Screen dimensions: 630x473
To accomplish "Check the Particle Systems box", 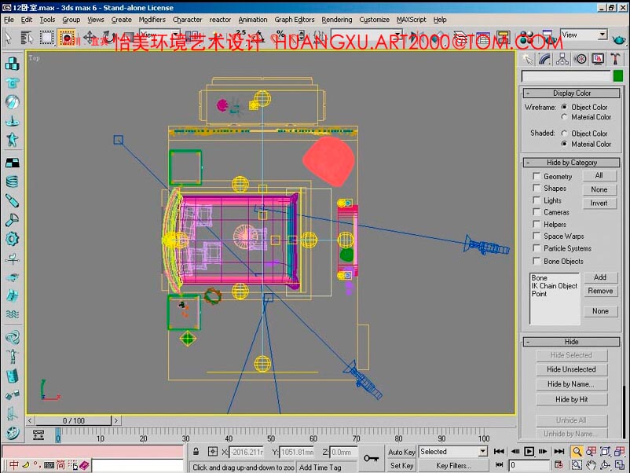I will (536, 248).
